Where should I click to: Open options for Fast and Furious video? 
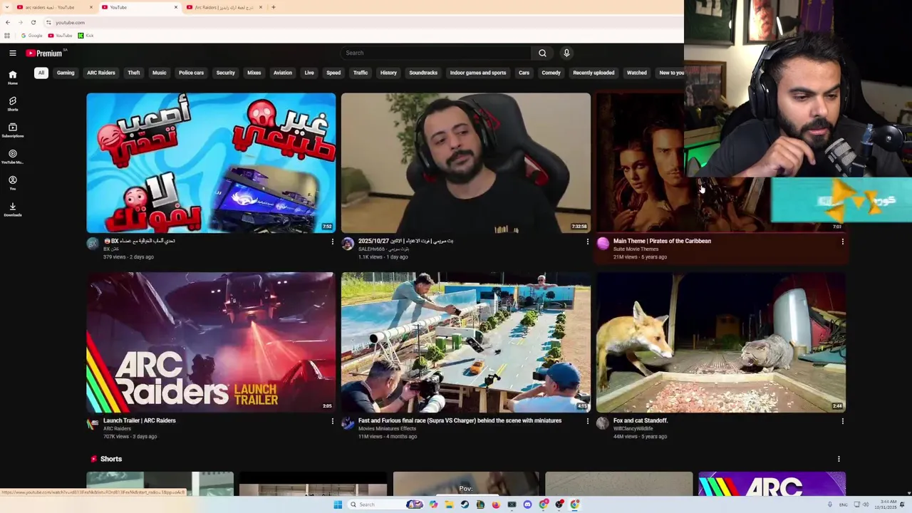pyautogui.click(x=587, y=421)
